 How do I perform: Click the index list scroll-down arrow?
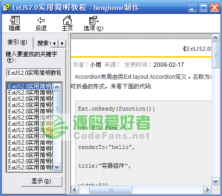pyautogui.click(x=57, y=167)
